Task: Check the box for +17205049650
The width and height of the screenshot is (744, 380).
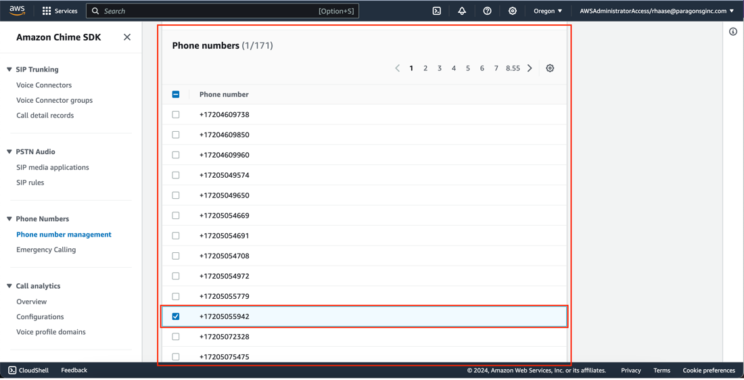Action: (x=176, y=195)
